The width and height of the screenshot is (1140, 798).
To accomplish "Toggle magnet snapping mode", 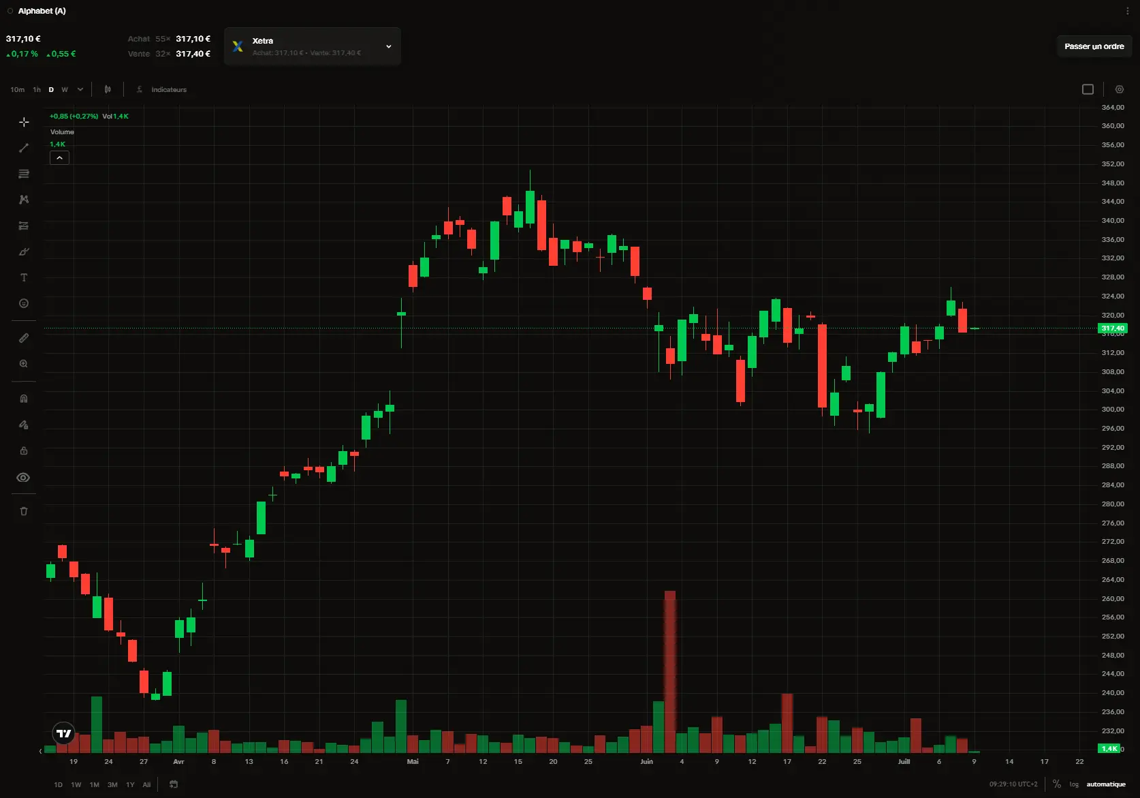I will (x=24, y=399).
